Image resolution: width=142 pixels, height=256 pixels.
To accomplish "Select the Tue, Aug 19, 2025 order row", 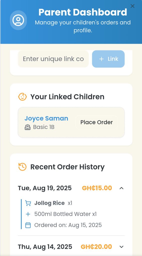I will click(x=71, y=188).
